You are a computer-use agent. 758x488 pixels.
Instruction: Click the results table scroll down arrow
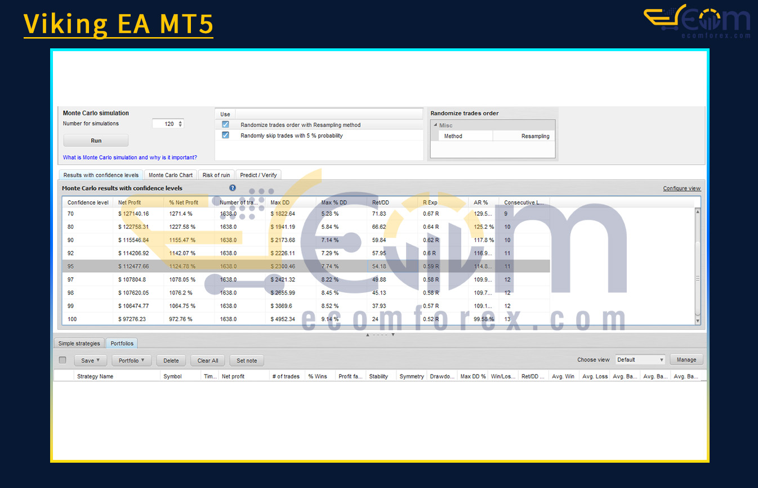698,320
